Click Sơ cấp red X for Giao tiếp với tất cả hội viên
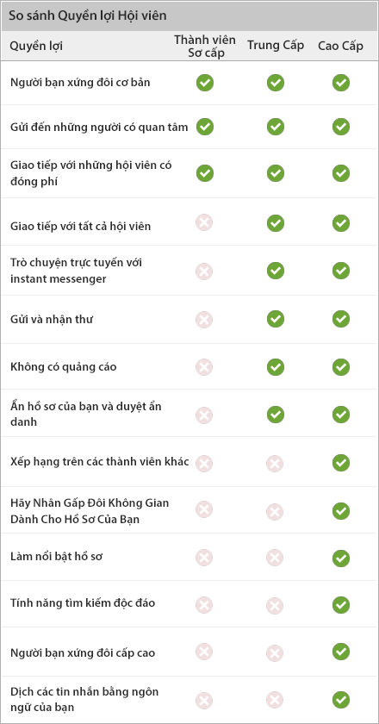The image size is (379, 724). pos(204,223)
